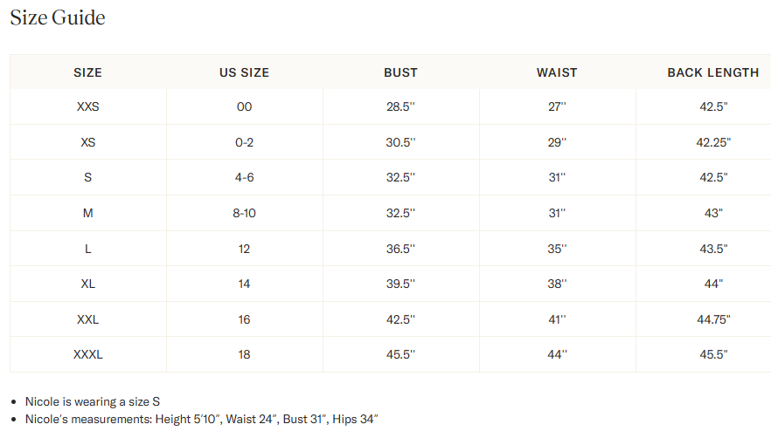Image resolution: width=771 pixels, height=438 pixels.
Task: Select the XXS size row label
Action: pyautogui.click(x=87, y=106)
